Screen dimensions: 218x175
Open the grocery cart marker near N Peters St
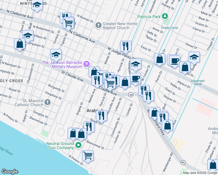[x=88, y=156]
